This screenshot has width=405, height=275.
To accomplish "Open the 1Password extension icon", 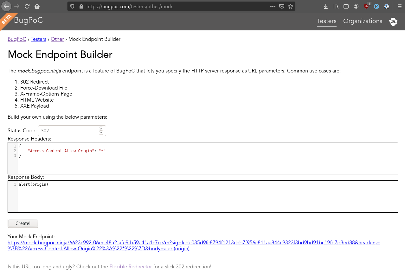I will pyautogui.click(x=387, y=6).
